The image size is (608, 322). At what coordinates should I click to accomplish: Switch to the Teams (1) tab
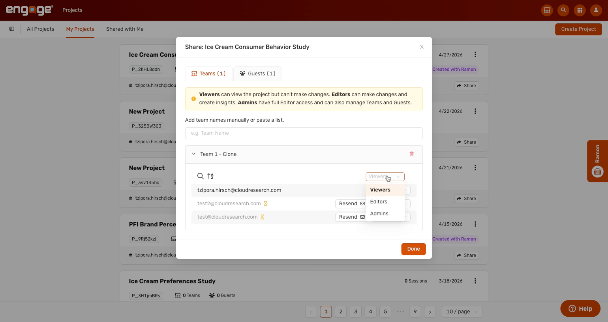tap(209, 74)
